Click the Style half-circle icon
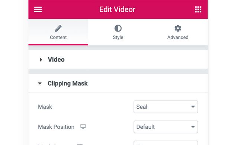Screen dimensions: 244x145 (x=118, y=29)
